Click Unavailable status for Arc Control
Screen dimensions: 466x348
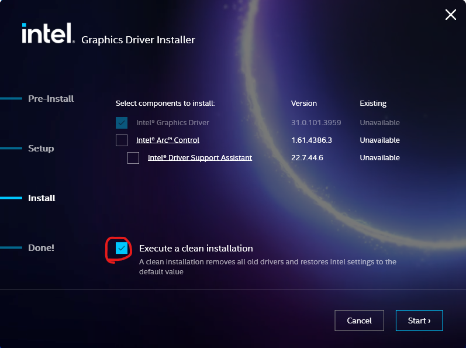point(379,140)
